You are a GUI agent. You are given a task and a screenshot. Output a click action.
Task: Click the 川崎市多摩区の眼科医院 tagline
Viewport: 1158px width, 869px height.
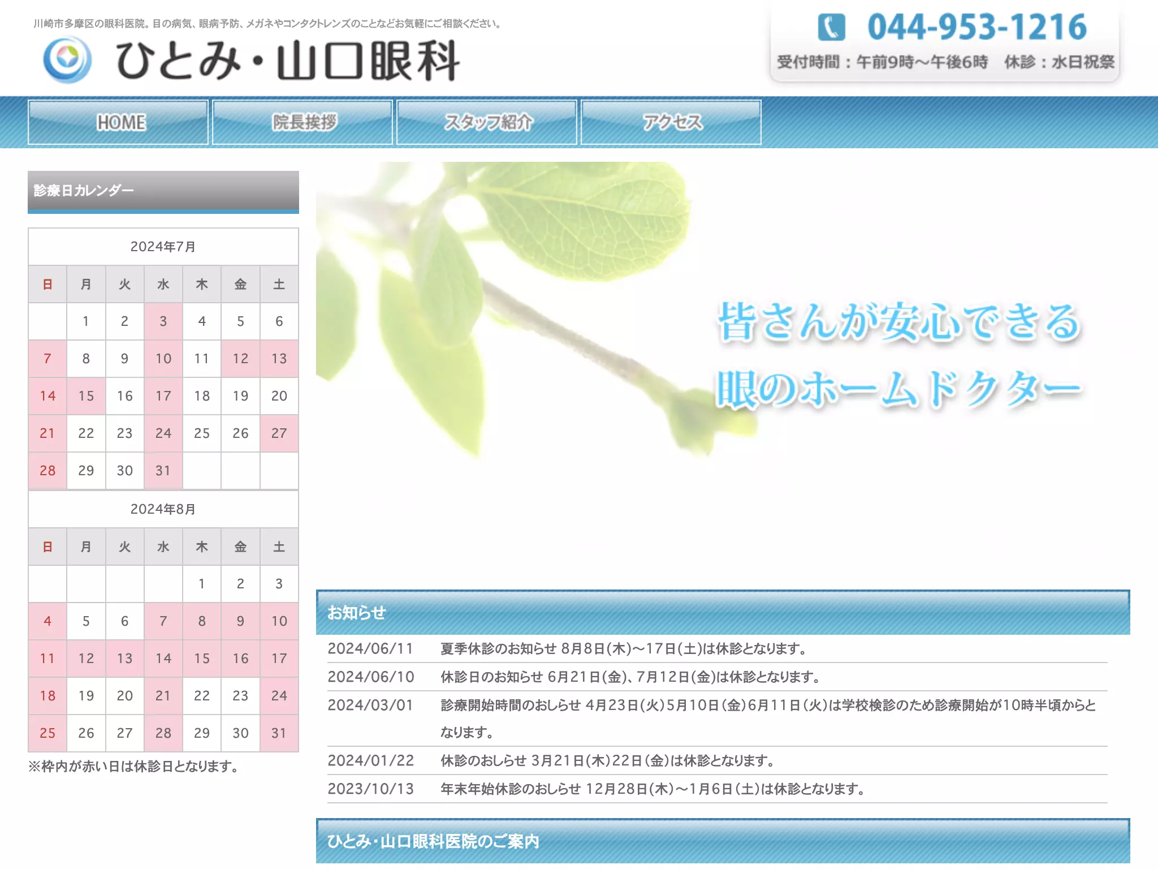tap(268, 24)
